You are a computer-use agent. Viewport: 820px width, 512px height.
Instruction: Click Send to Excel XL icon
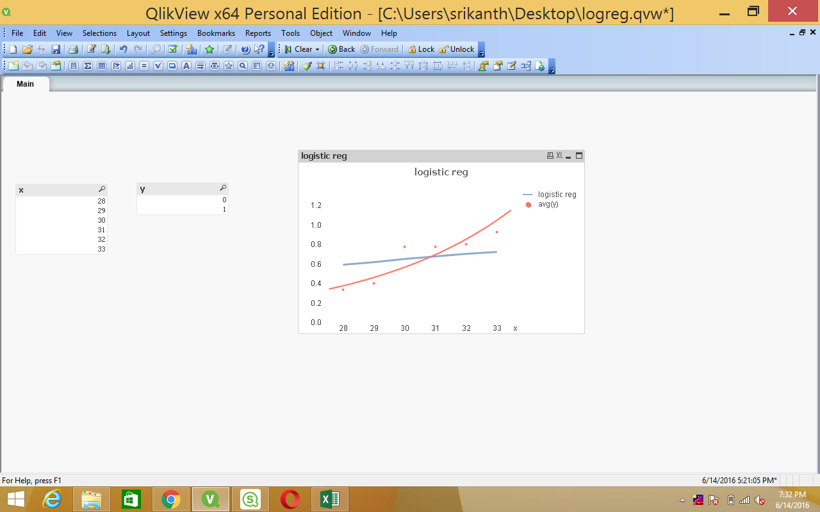[559, 156]
